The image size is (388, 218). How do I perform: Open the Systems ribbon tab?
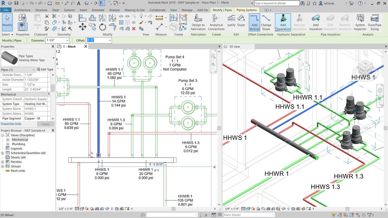(x=69, y=10)
